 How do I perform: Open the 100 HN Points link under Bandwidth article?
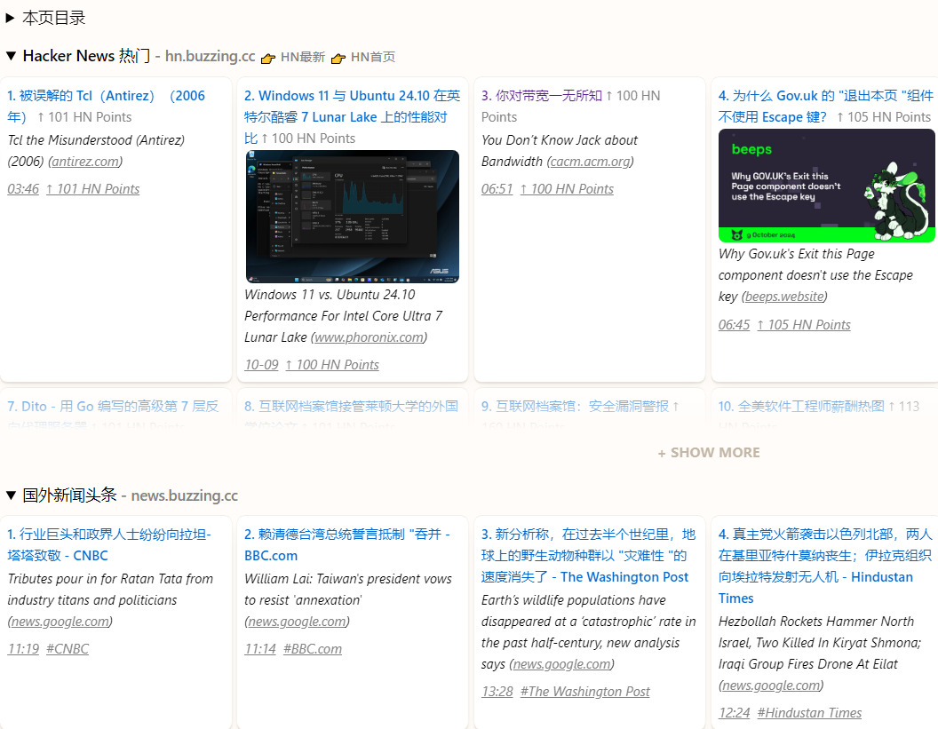click(x=567, y=189)
